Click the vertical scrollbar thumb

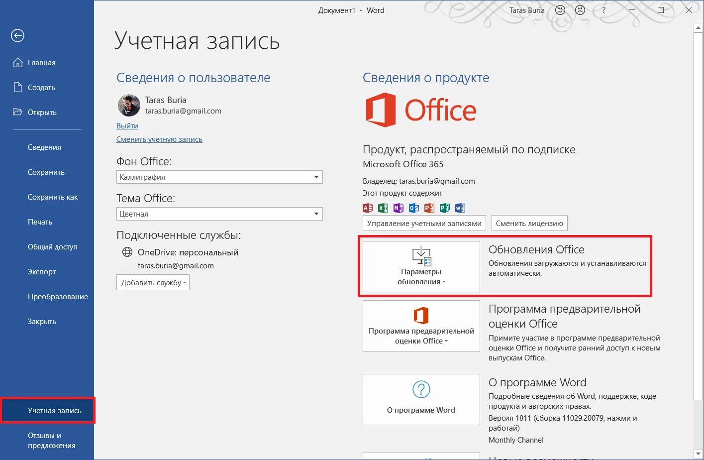click(x=698, y=216)
